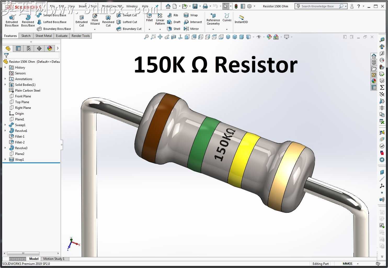Click the feature tree horizontal scrollbar

pyautogui.click(x=23, y=253)
